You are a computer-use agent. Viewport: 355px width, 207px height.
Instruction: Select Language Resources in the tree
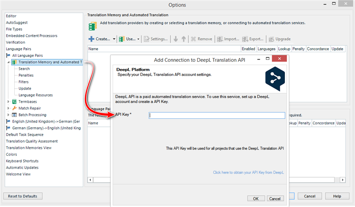[x=35, y=95]
